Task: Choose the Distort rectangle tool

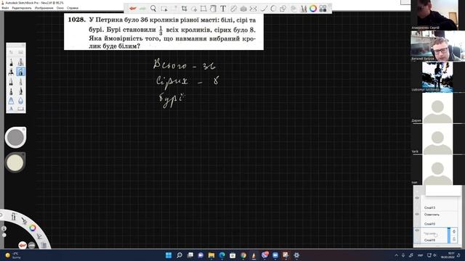Action: click(203, 9)
